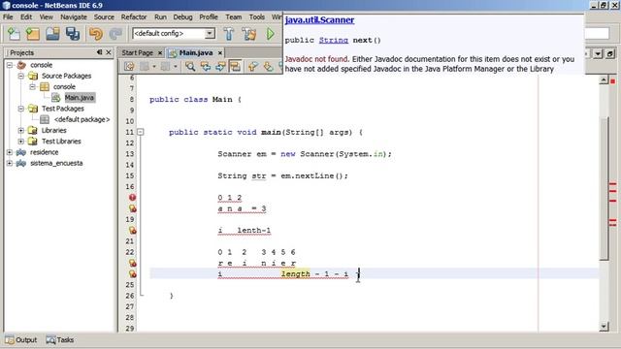This screenshot has height=349, width=621.
Task: Click the editor vertical scrollbar up arrow
Action: [604, 79]
